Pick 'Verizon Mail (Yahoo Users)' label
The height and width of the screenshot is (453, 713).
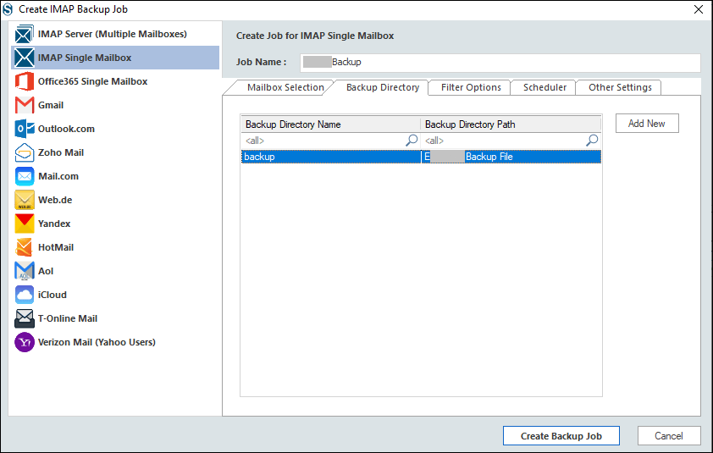[x=97, y=342]
